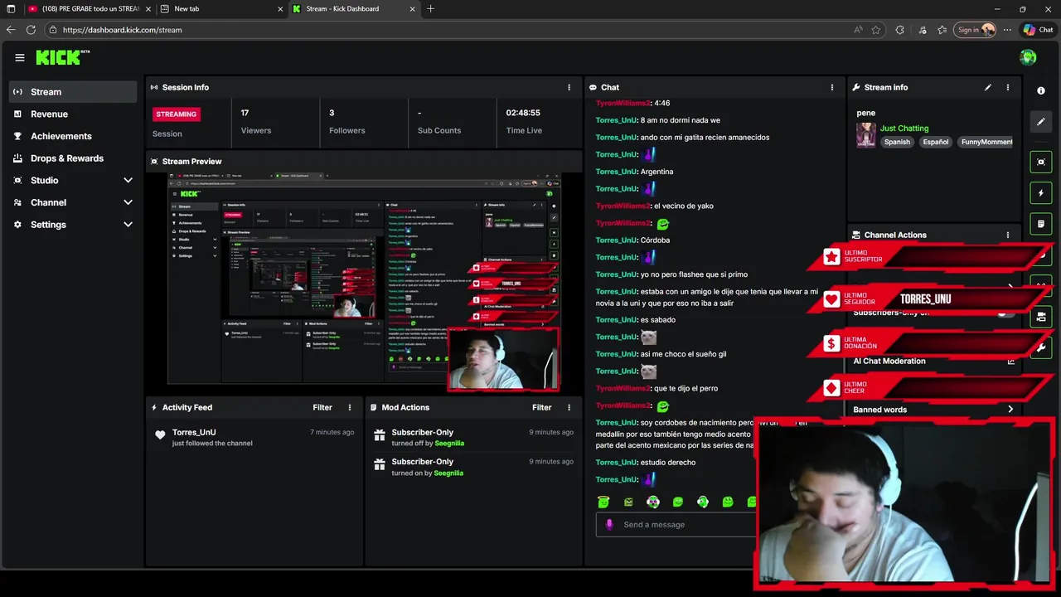Click the browser address bar URL
Viewport: 1061px width, 597px height.
coord(122,30)
